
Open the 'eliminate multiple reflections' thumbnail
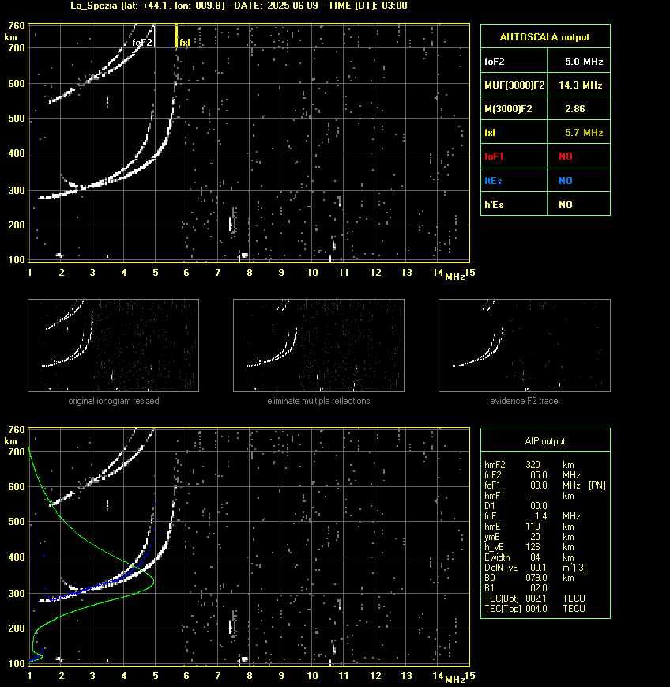(x=318, y=345)
